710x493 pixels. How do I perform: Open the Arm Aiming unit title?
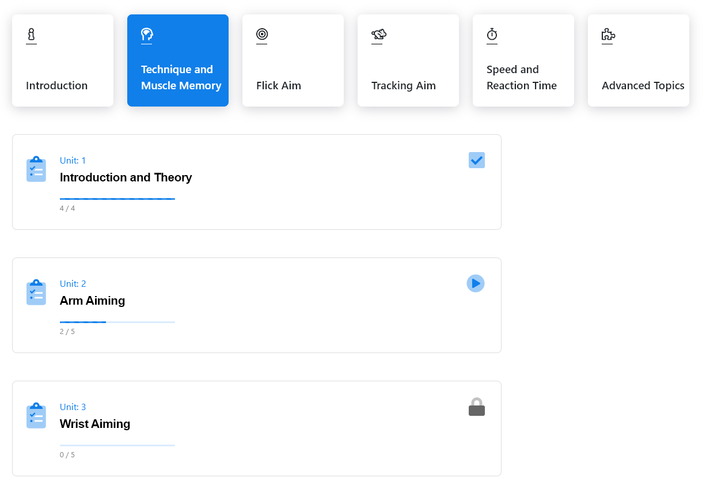click(92, 301)
